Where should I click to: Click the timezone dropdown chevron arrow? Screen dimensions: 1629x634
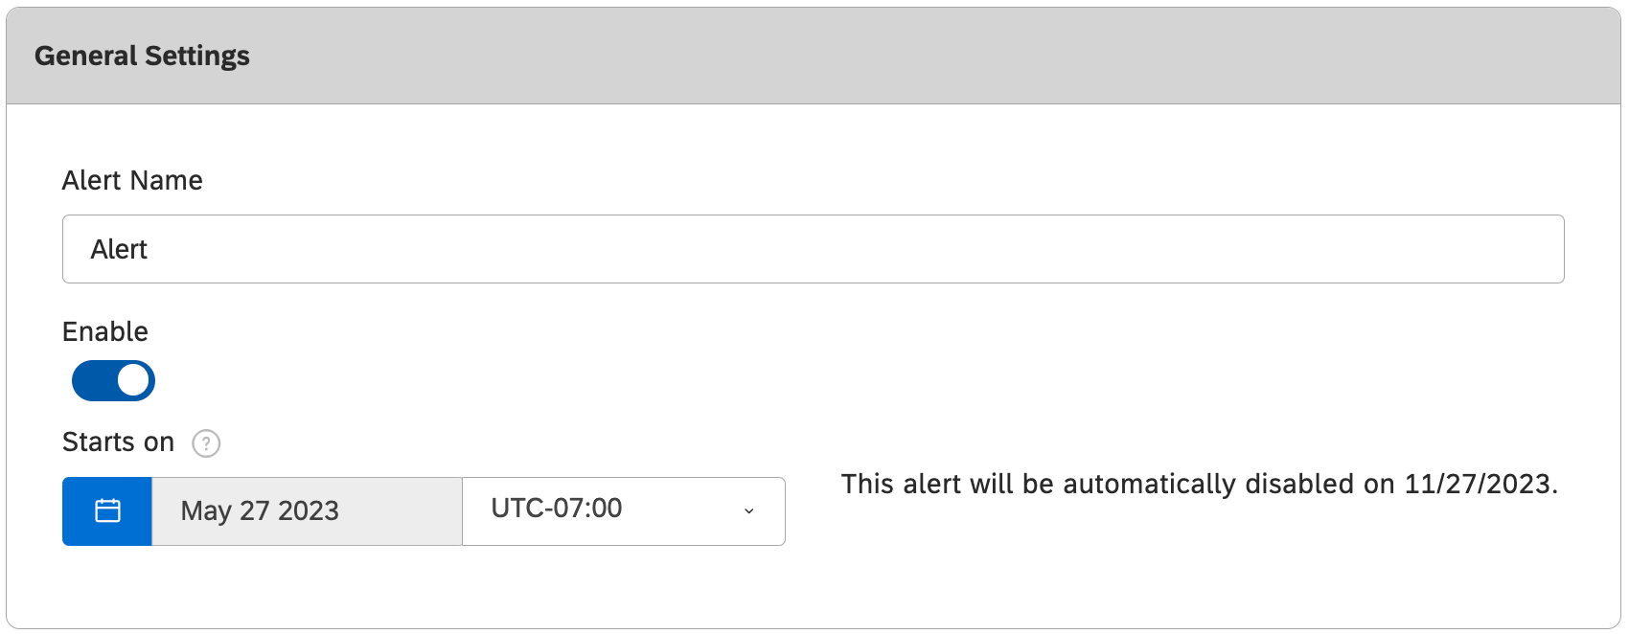click(x=749, y=511)
